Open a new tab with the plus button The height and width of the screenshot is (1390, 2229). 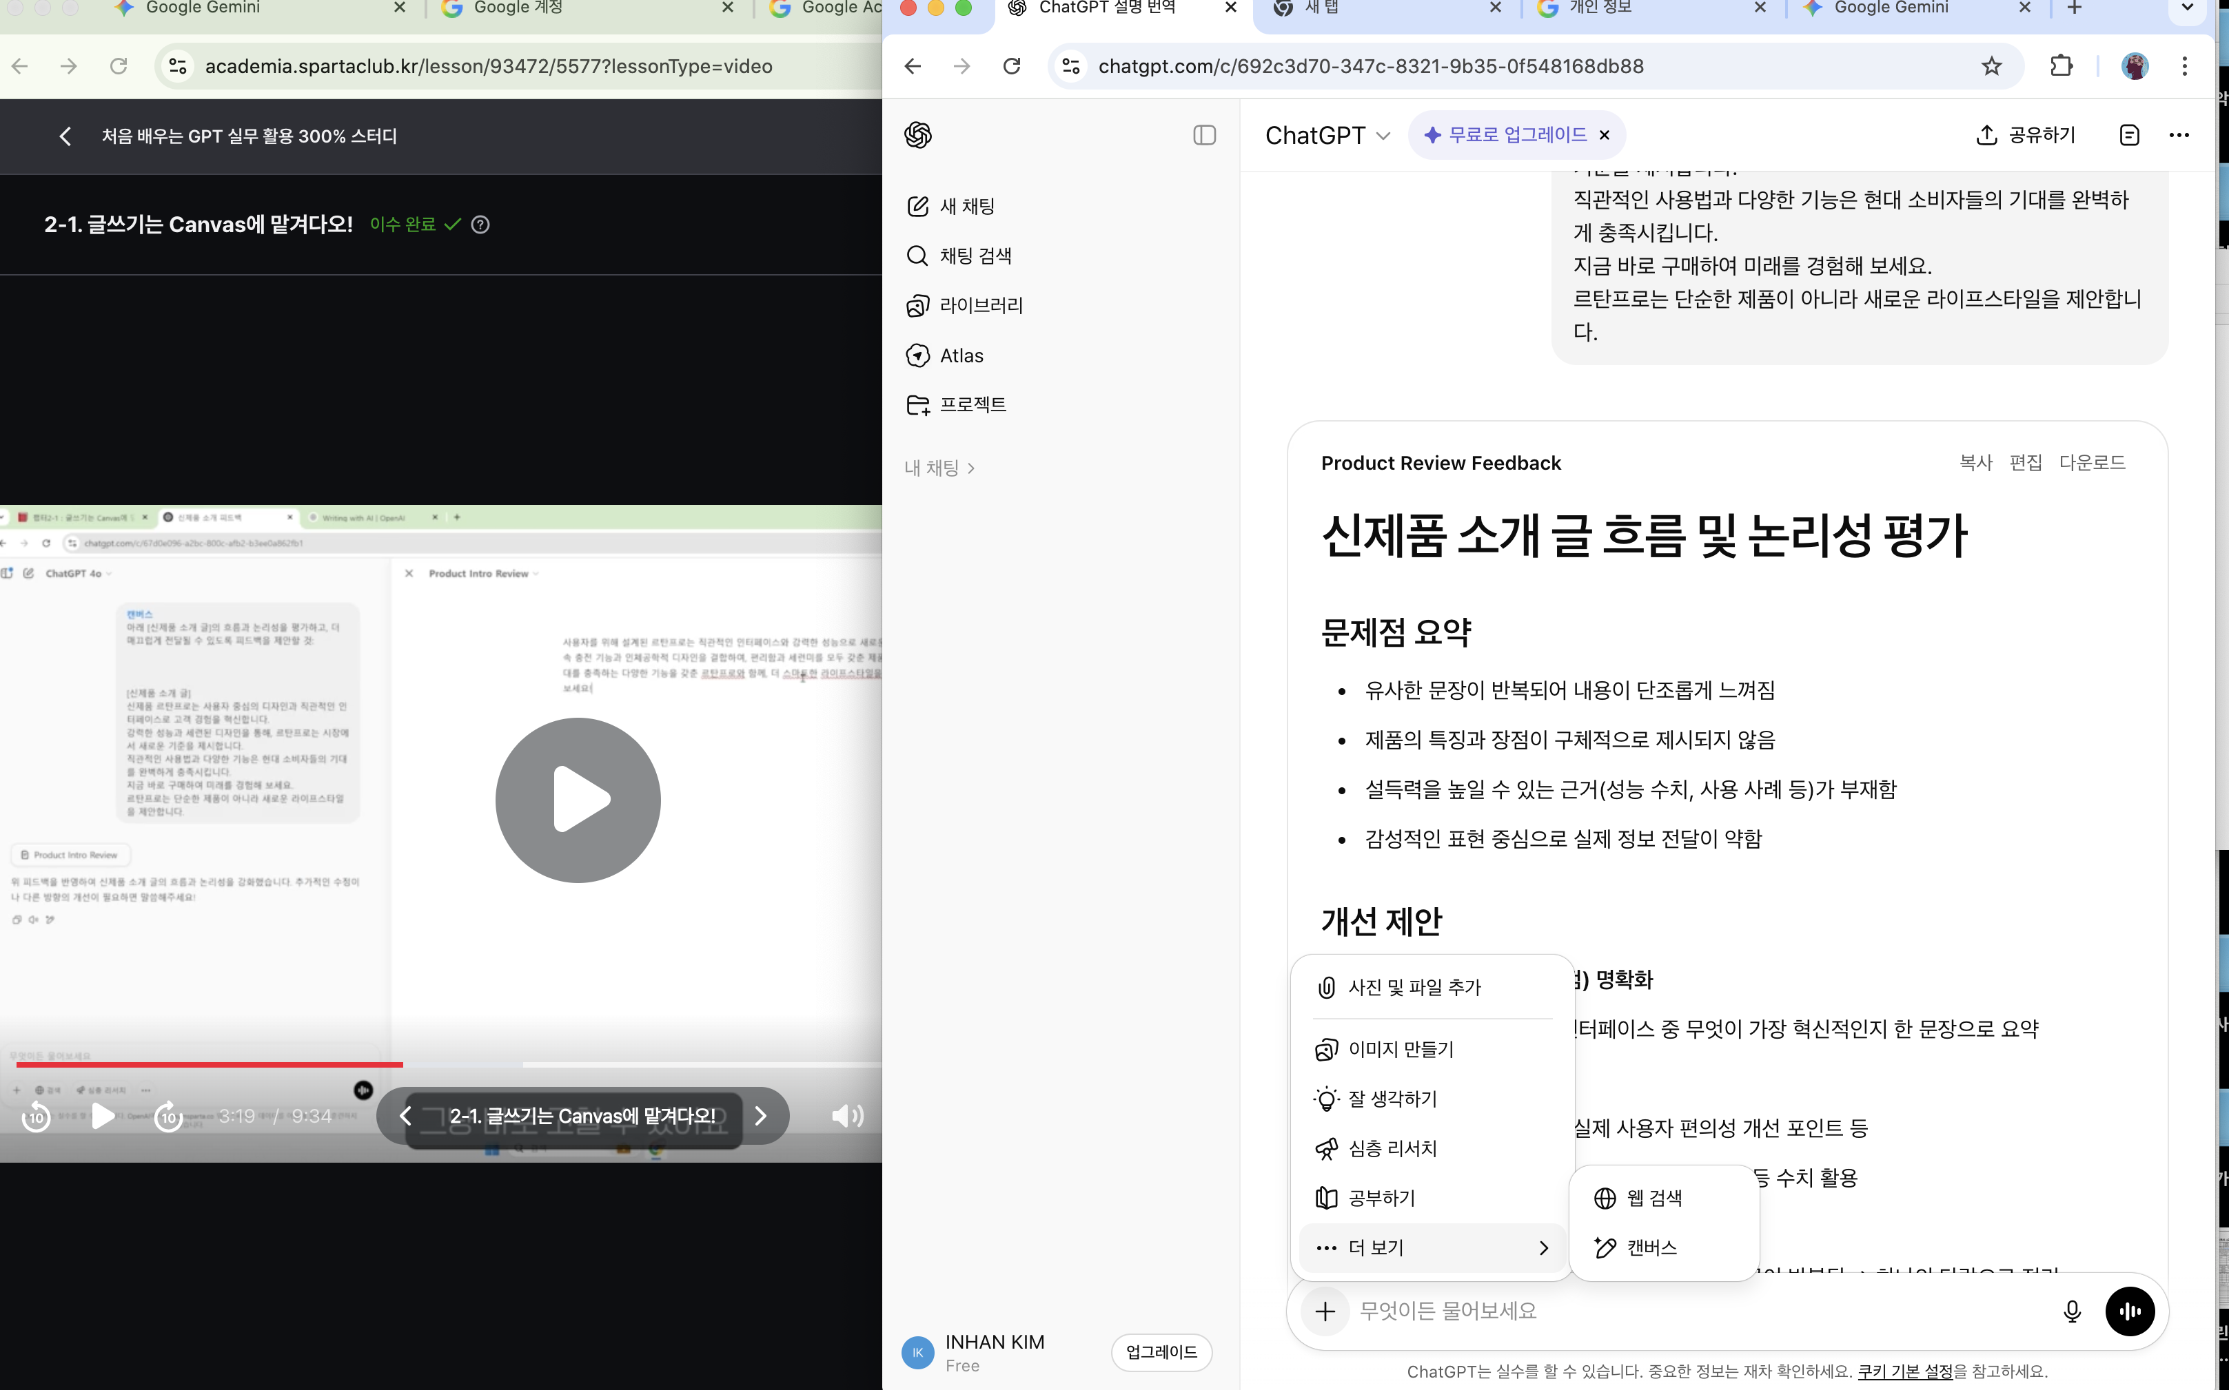2073,8
